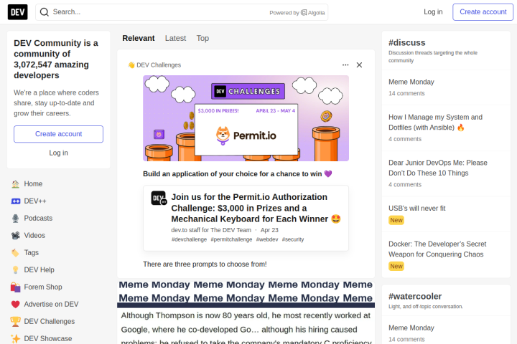Click the DEV Challenges trophy icon
This screenshot has height=344, width=517.
[16, 321]
